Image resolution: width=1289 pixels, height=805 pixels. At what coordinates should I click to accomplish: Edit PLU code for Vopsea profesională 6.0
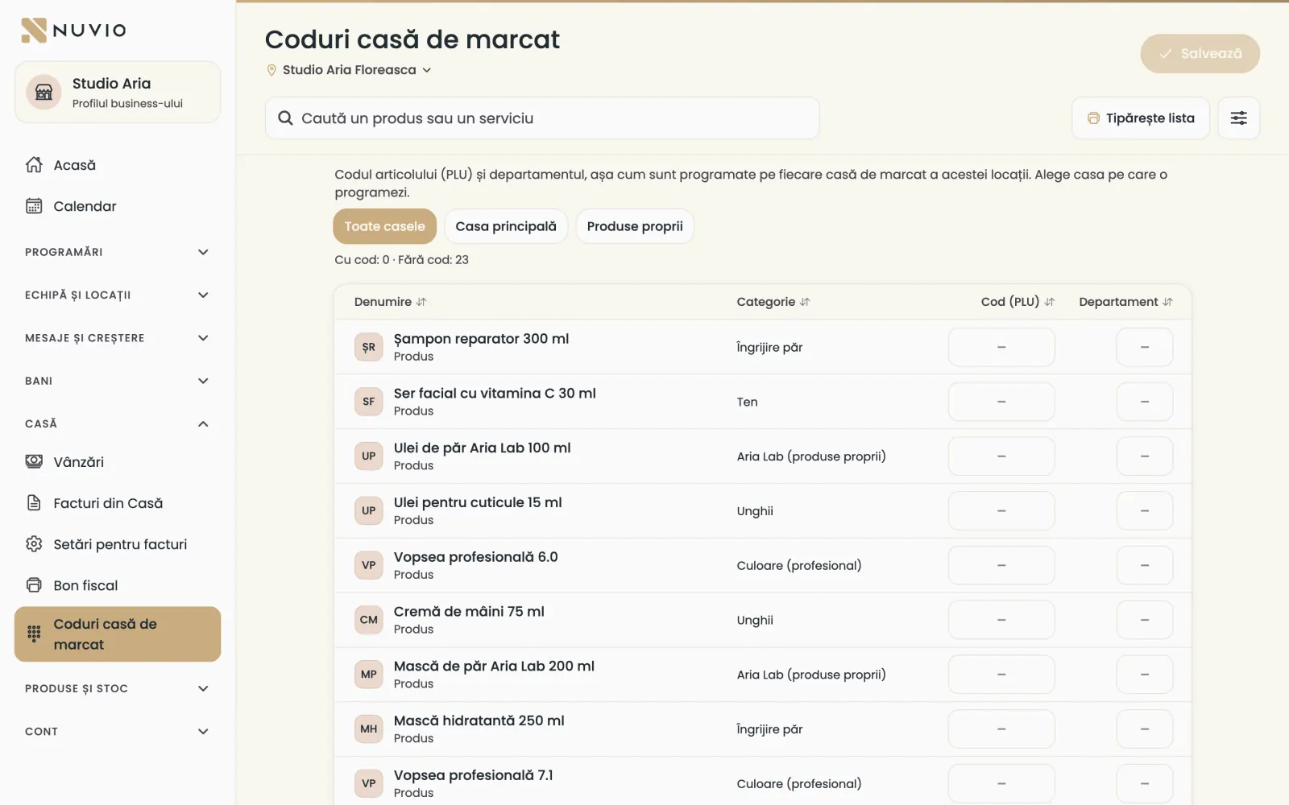point(1001,565)
